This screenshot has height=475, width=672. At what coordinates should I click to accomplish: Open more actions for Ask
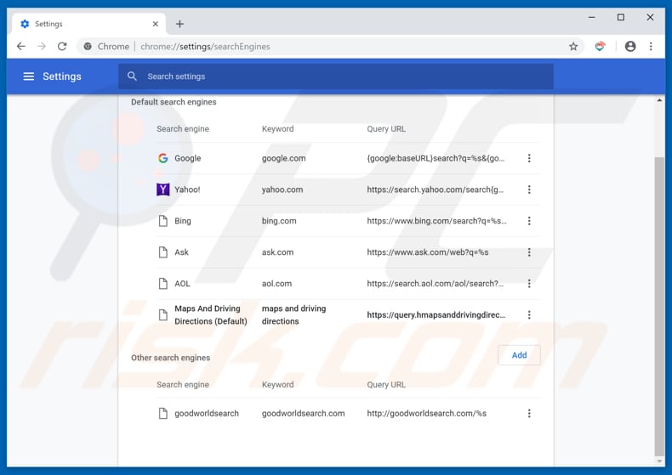tap(529, 252)
